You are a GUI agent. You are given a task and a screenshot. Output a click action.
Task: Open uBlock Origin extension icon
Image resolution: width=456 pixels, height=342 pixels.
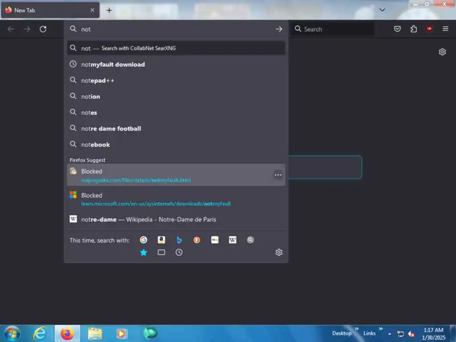click(429, 28)
